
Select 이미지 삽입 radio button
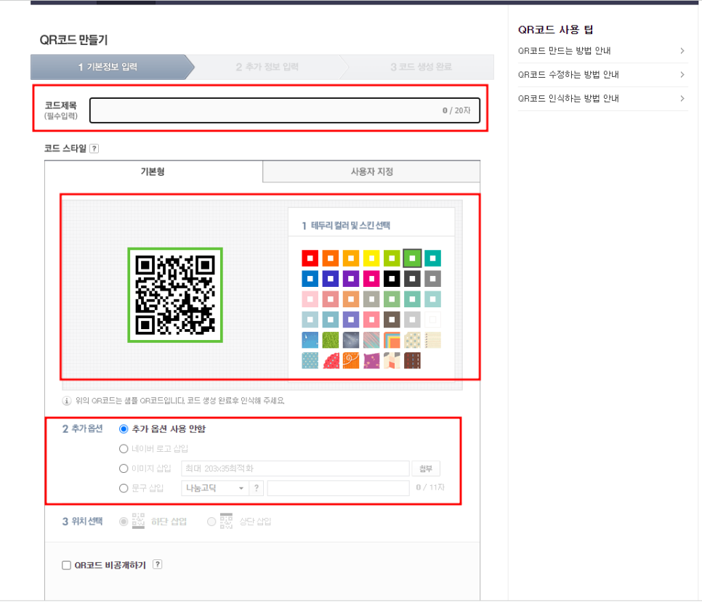pos(124,469)
